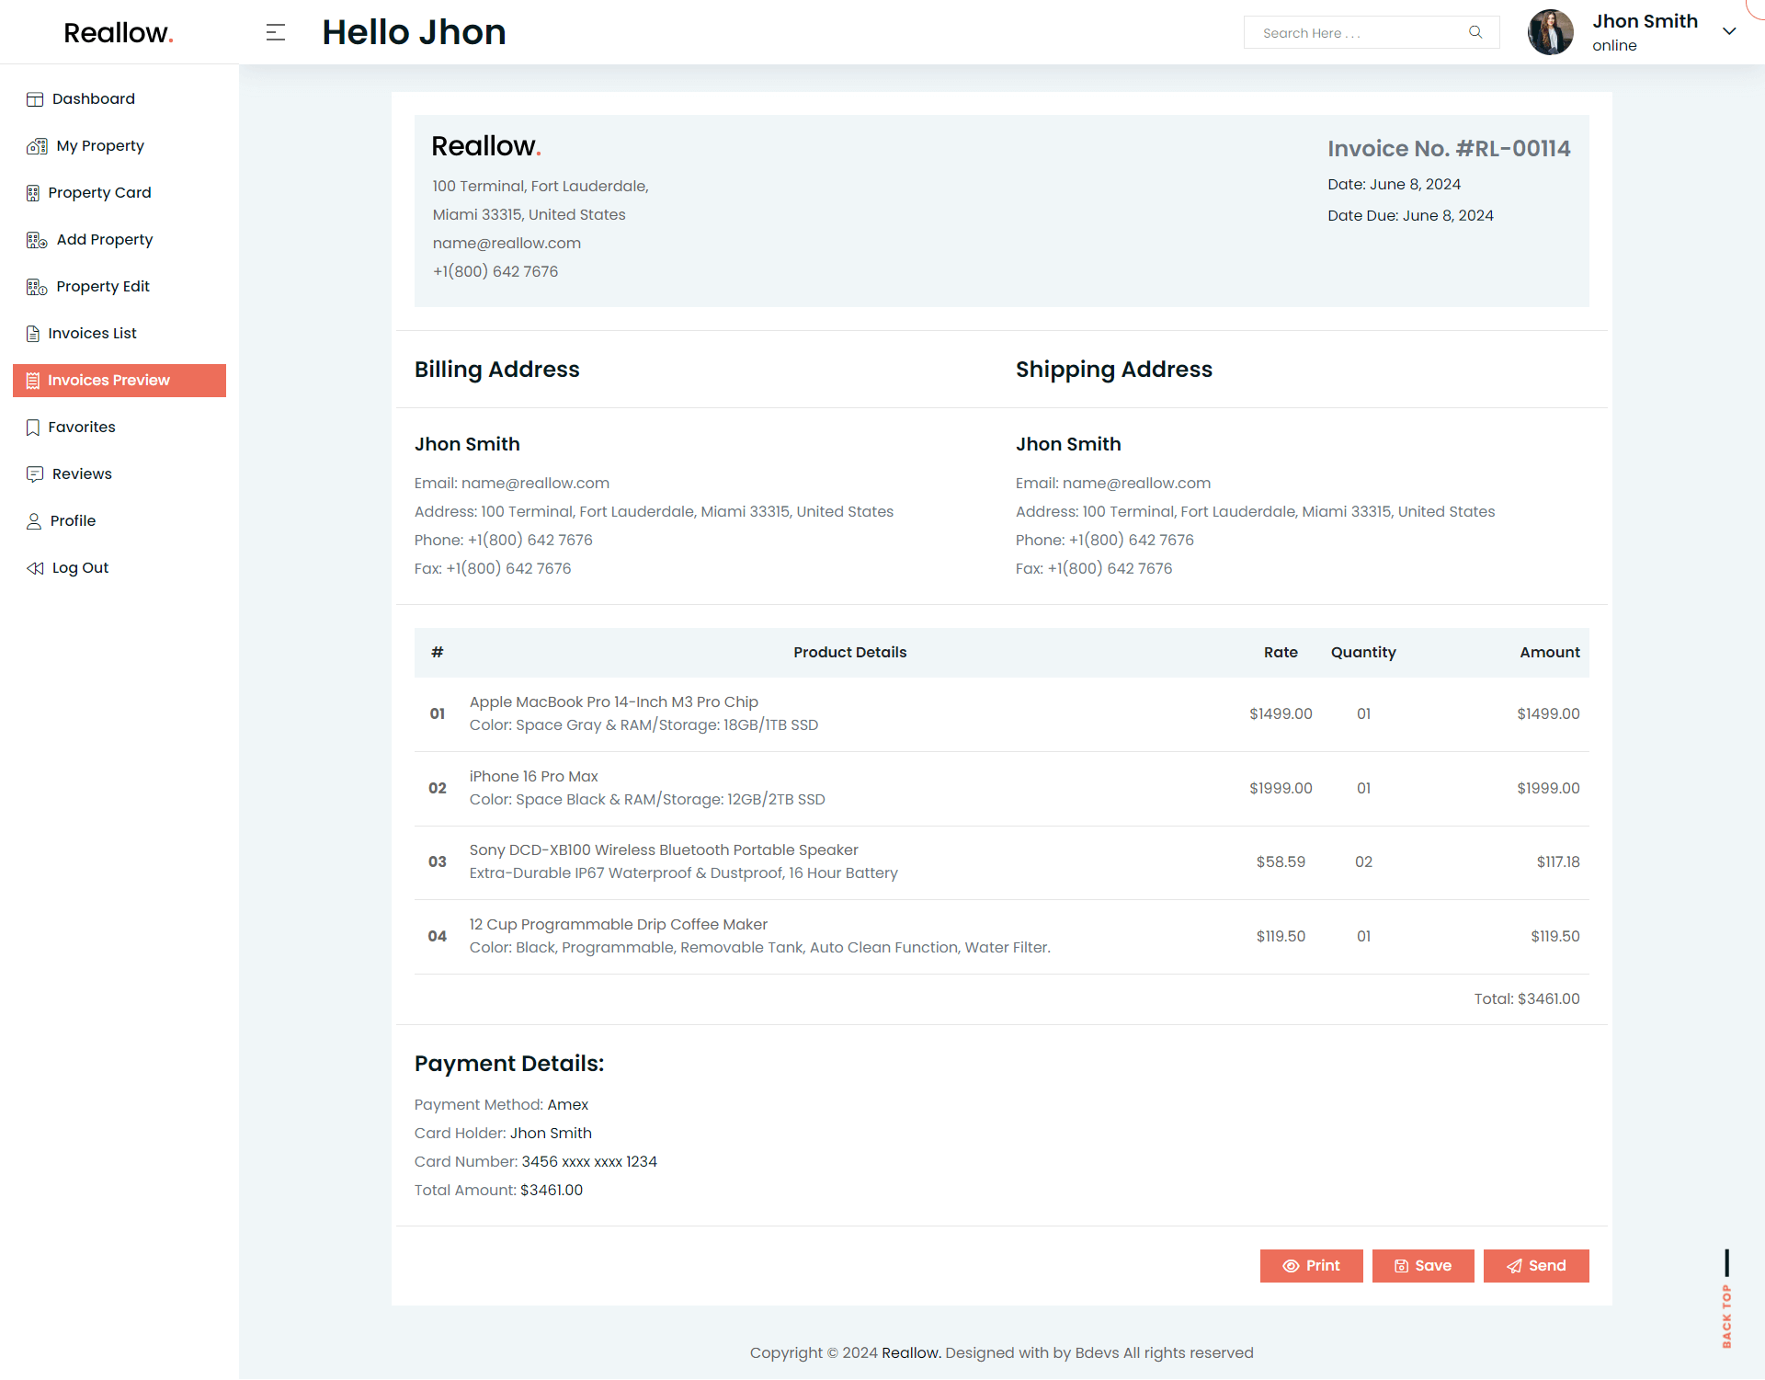Click the Favorites bookmark icon

[33, 428]
